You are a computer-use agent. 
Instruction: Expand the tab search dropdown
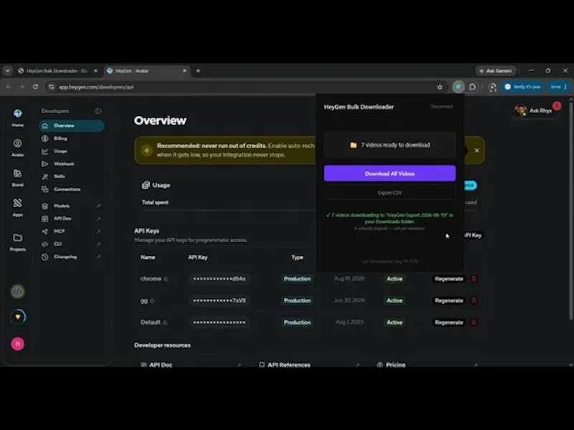[7, 71]
